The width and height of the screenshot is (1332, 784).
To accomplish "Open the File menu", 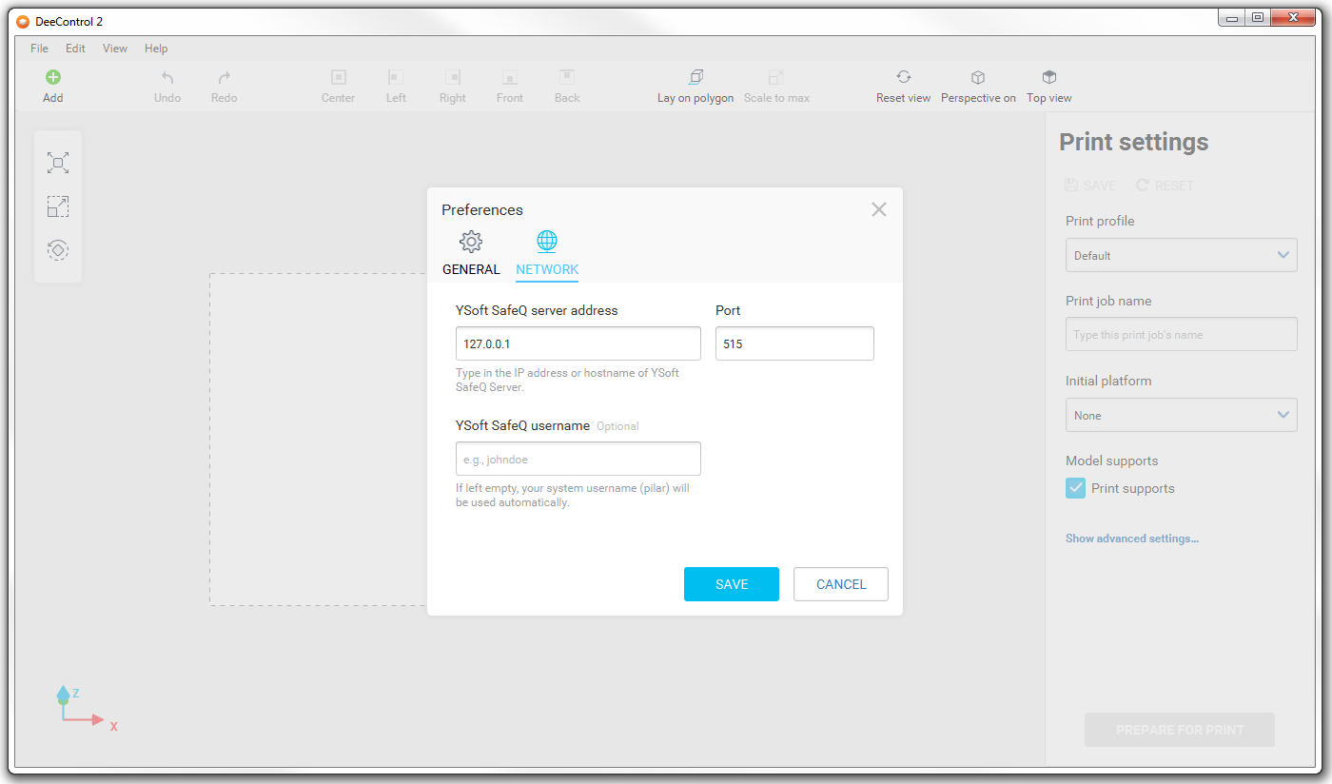I will (x=39, y=49).
